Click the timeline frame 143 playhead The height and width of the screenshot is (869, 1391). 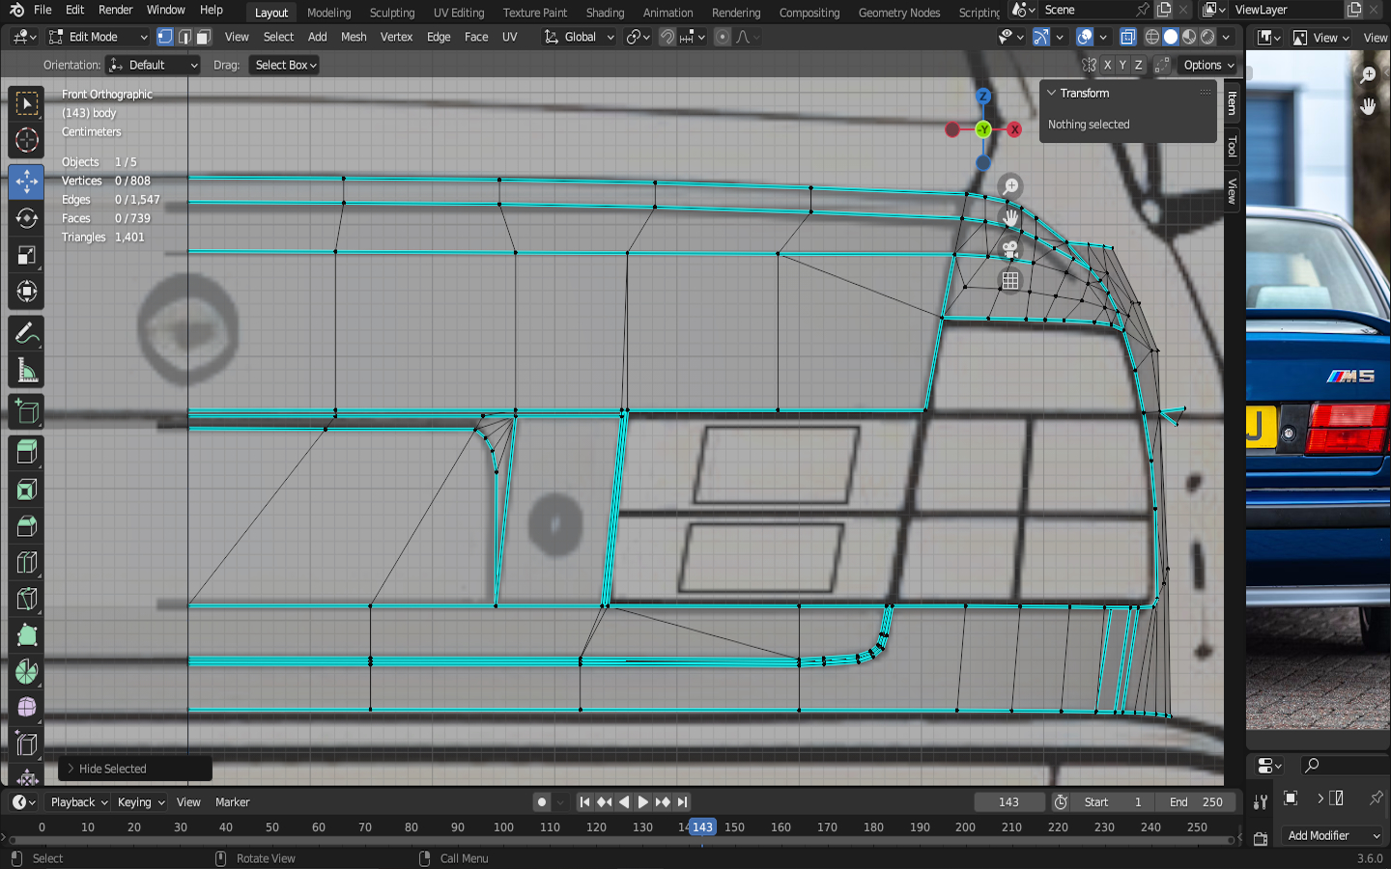coord(702,827)
